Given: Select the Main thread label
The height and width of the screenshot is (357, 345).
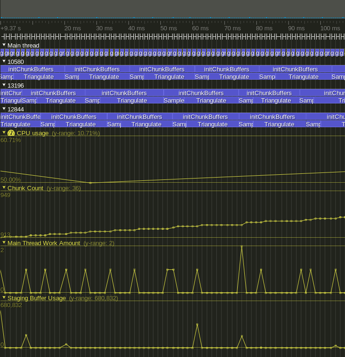Looking at the screenshot, I should 23,46.
